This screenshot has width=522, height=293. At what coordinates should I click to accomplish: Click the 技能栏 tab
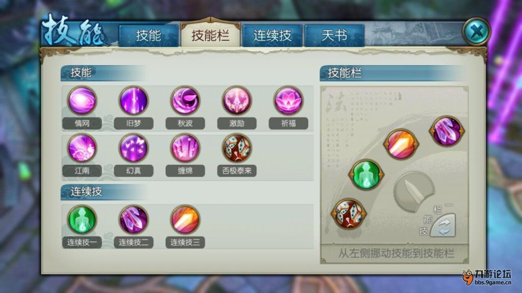211,35
